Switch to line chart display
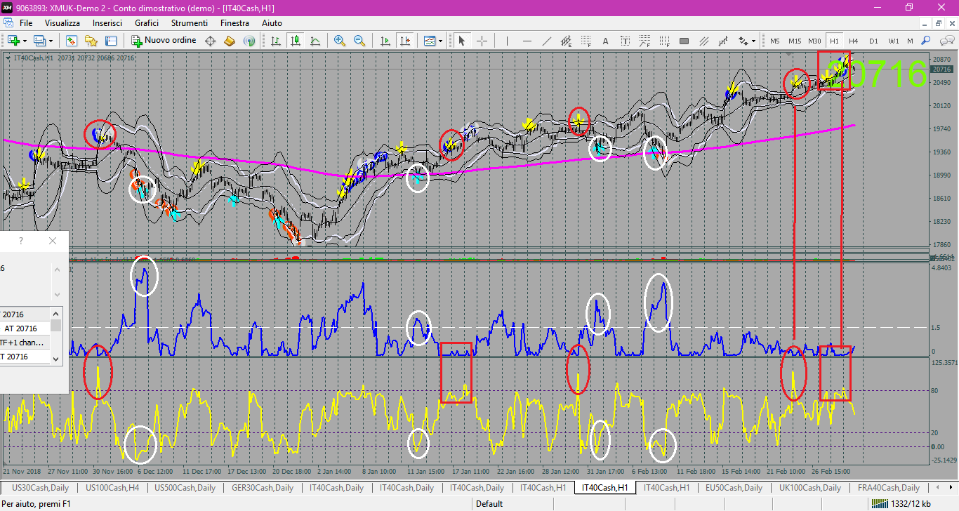This screenshot has width=959, height=511. (315, 41)
